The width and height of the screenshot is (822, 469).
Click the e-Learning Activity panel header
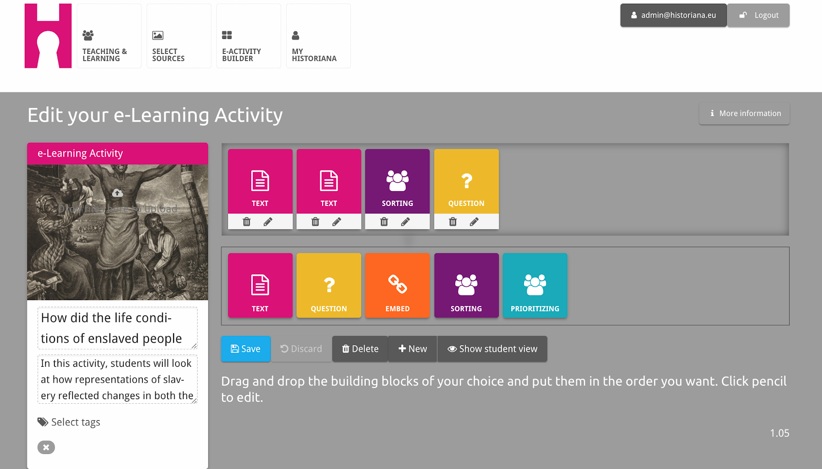pos(118,154)
